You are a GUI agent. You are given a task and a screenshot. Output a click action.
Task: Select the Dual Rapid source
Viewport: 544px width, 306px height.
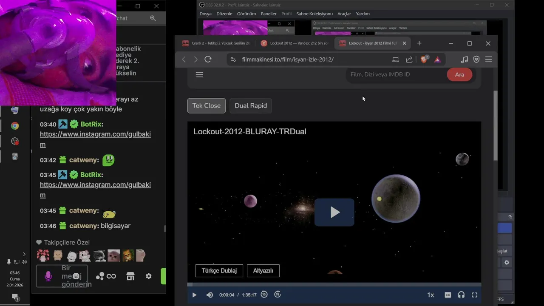[251, 105]
